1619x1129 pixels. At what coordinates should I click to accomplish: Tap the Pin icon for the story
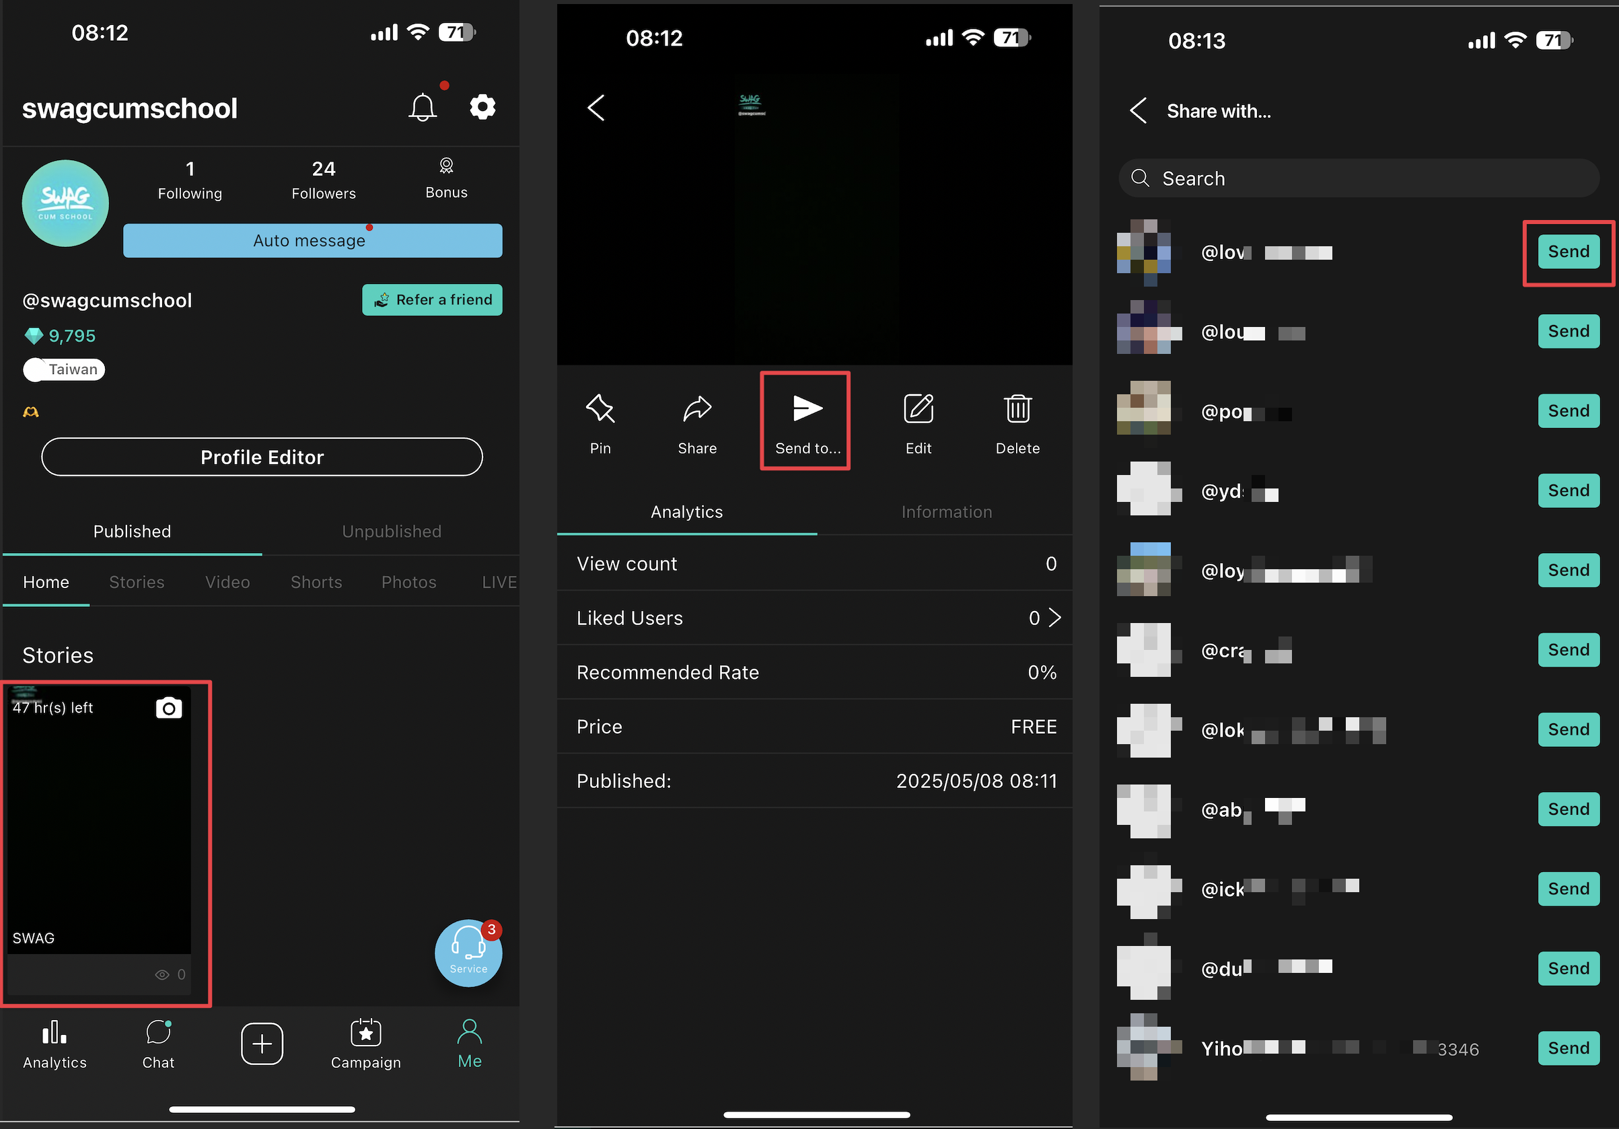[600, 410]
